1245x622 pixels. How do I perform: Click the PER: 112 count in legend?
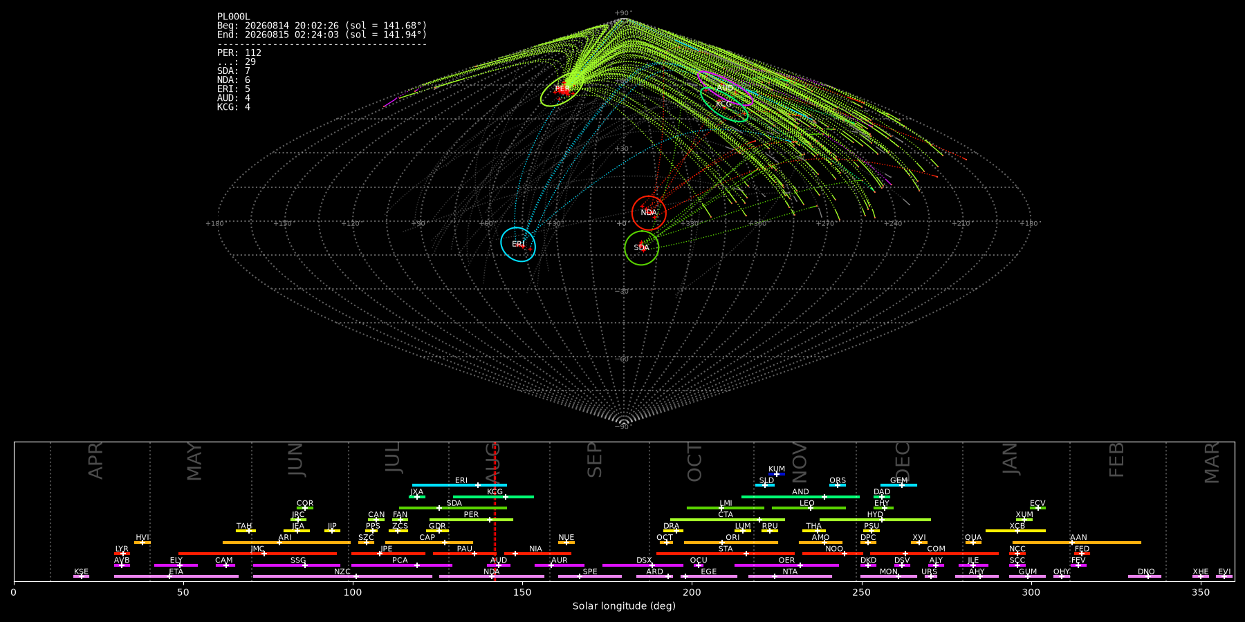coord(239,53)
